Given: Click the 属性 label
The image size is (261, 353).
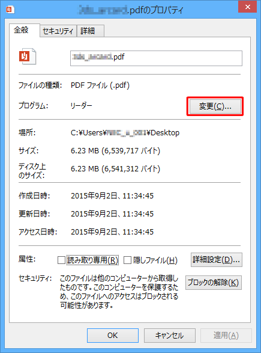Looking at the screenshot, I should tap(27, 259).
